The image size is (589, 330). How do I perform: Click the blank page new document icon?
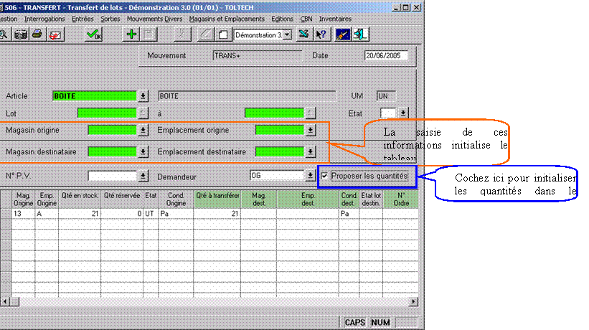[223, 34]
